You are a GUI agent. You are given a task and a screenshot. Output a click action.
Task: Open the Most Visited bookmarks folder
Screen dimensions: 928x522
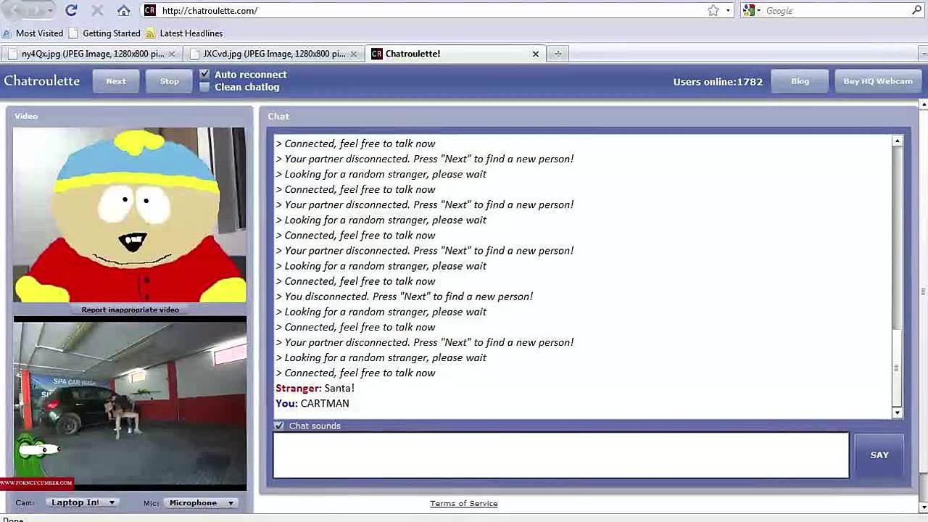coord(33,33)
